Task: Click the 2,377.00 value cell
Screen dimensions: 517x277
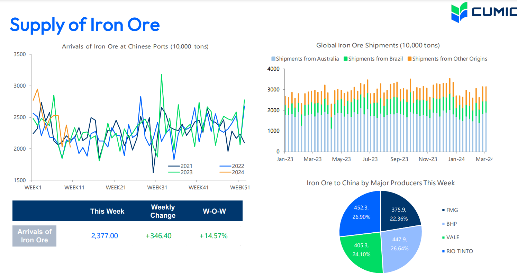Action: point(105,236)
